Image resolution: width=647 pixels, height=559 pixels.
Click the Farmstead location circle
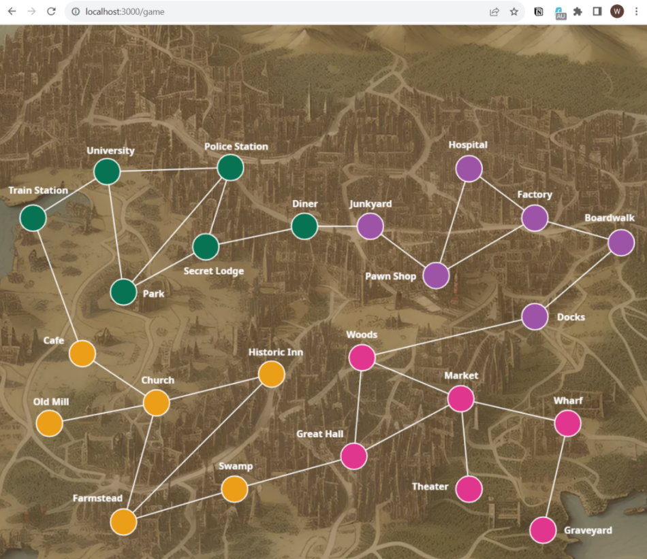[x=123, y=522]
